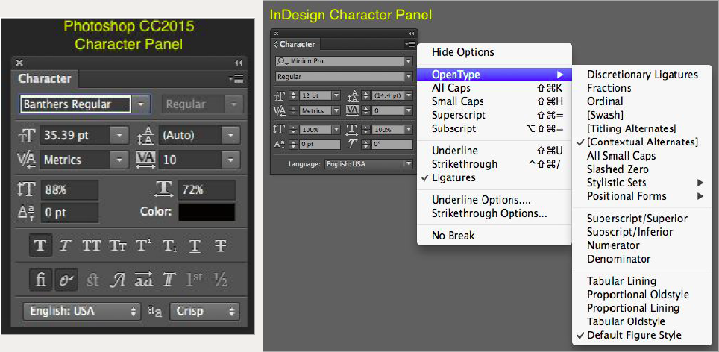Toggle Superscript button in Photoshop panel
The height and width of the screenshot is (352, 719).
143,245
